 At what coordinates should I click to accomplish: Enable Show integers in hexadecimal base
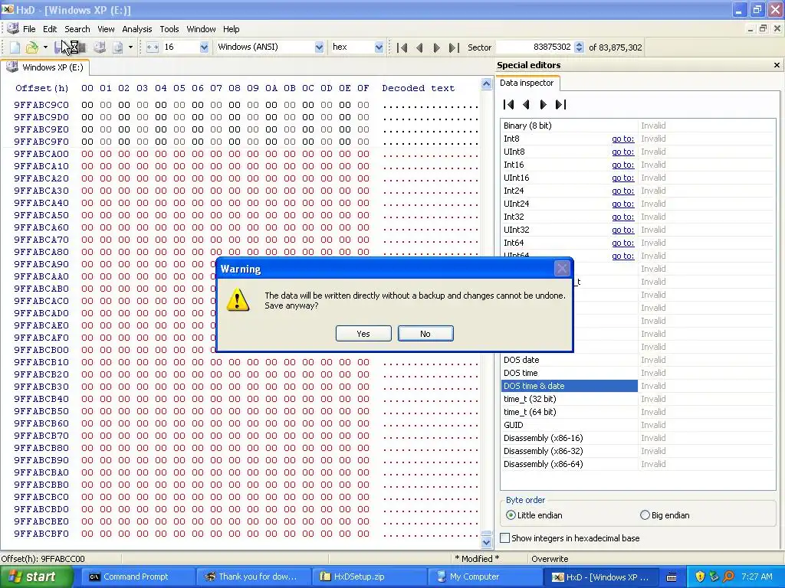[x=570, y=538]
